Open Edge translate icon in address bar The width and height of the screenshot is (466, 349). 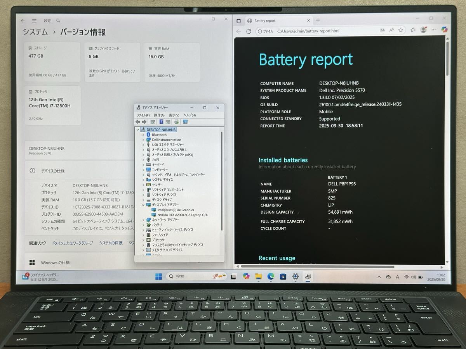tap(382, 30)
